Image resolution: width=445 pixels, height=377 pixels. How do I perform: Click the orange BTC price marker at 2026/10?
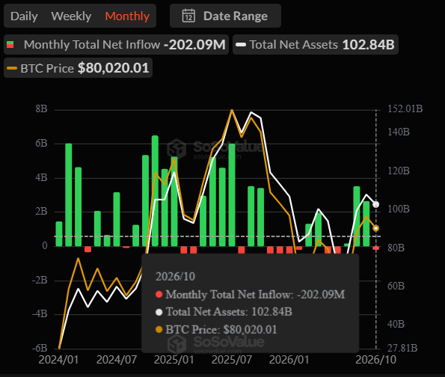coord(375,228)
